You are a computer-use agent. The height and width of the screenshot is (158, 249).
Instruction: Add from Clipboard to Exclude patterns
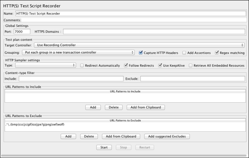pyautogui.click(x=121, y=137)
